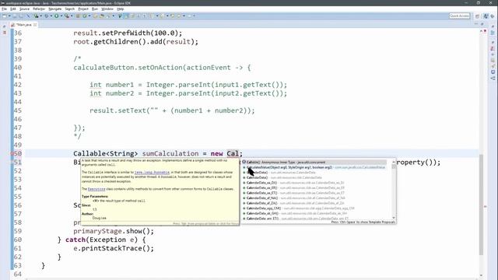Click the Search toolbar icon
The height and width of the screenshot is (280, 498).
pos(108,16)
